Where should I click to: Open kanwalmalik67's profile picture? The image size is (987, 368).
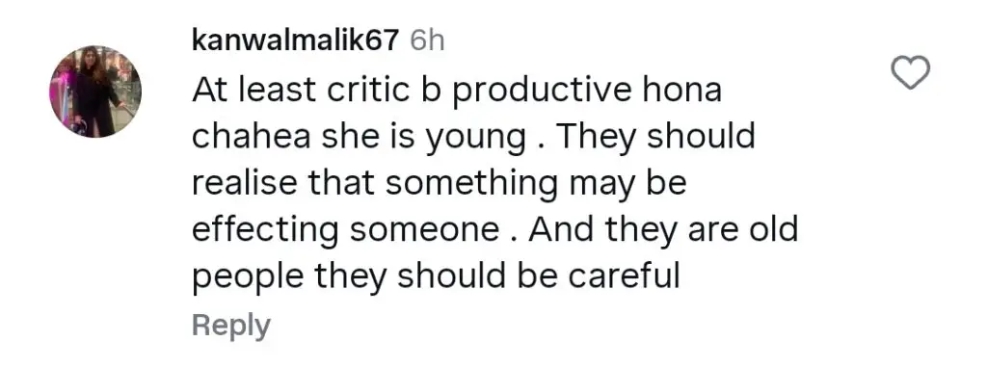coord(95,92)
